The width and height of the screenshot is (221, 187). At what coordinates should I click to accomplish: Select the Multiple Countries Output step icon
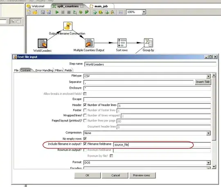coord(90,43)
